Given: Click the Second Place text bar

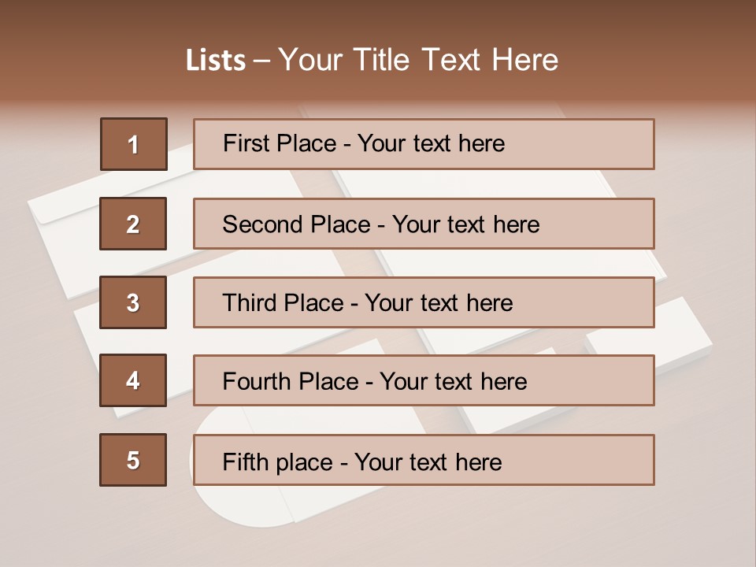Looking at the screenshot, I should [424, 224].
